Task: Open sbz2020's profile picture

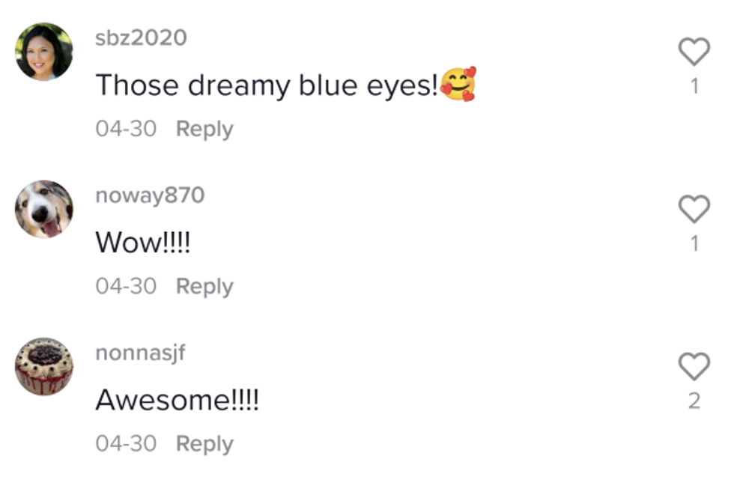Action: [x=44, y=52]
